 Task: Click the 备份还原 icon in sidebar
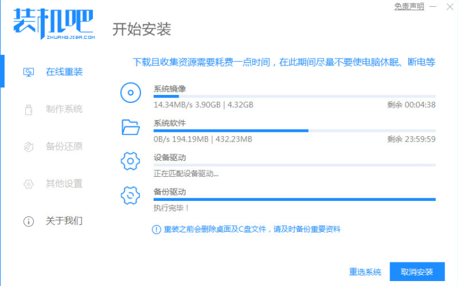(28, 147)
